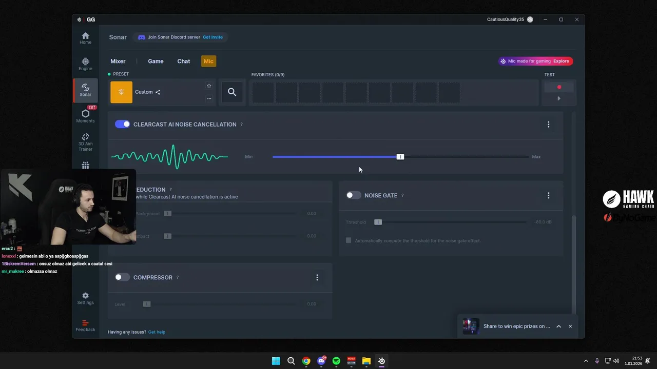Open Compressor options menu
The width and height of the screenshot is (657, 369).
coord(317,277)
